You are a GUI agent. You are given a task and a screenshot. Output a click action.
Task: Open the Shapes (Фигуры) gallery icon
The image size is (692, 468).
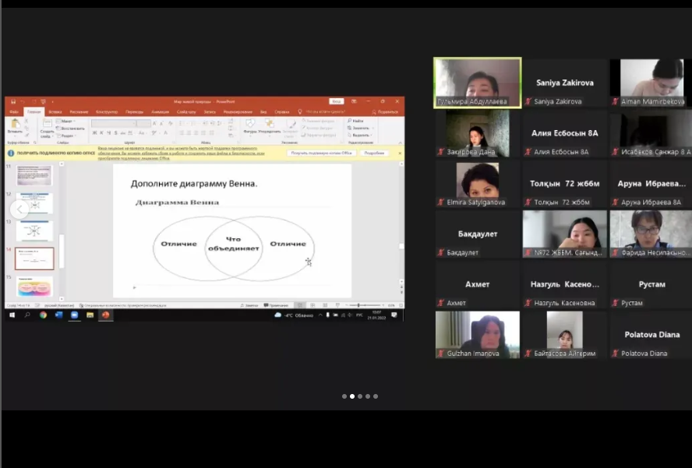click(x=250, y=125)
